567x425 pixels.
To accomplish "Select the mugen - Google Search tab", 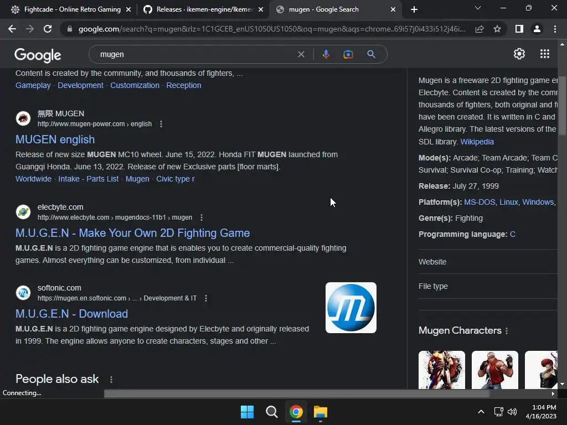I will pyautogui.click(x=334, y=9).
